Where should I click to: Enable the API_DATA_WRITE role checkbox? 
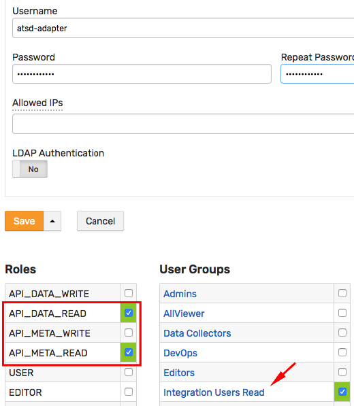(x=129, y=293)
